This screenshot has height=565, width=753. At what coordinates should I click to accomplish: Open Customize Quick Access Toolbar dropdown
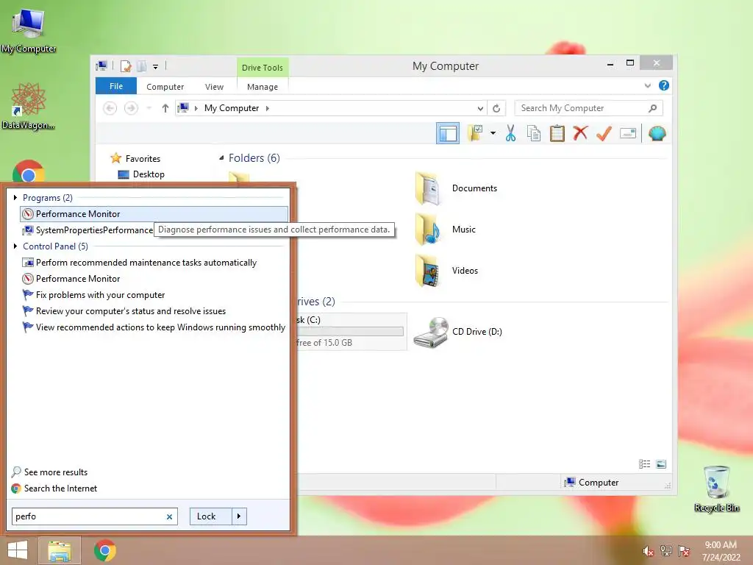tap(156, 66)
